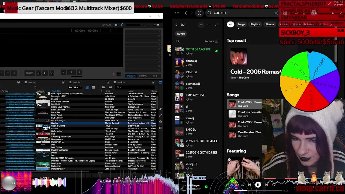Open EMO ARCHIVE playlist
345x194 pixels.
[x=197, y=97]
